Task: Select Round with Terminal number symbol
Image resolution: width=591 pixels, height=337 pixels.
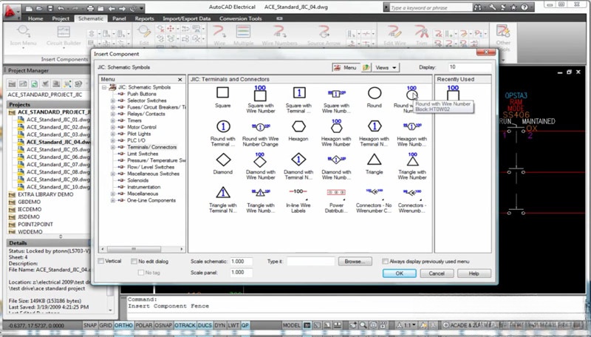Action: [x=223, y=126]
